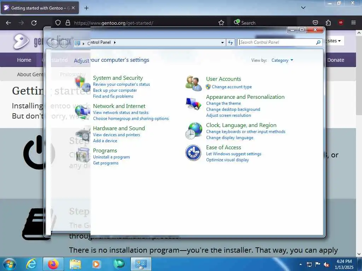Image resolution: width=362 pixels, height=271 pixels.
Task: Reload the Firefox page
Action: 34,23
